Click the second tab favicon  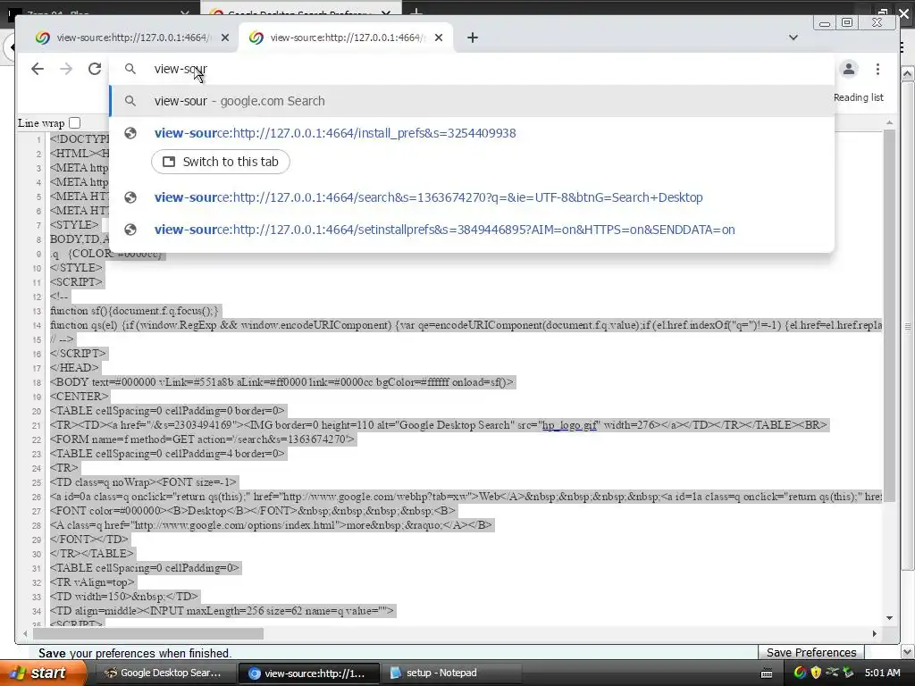(256, 38)
